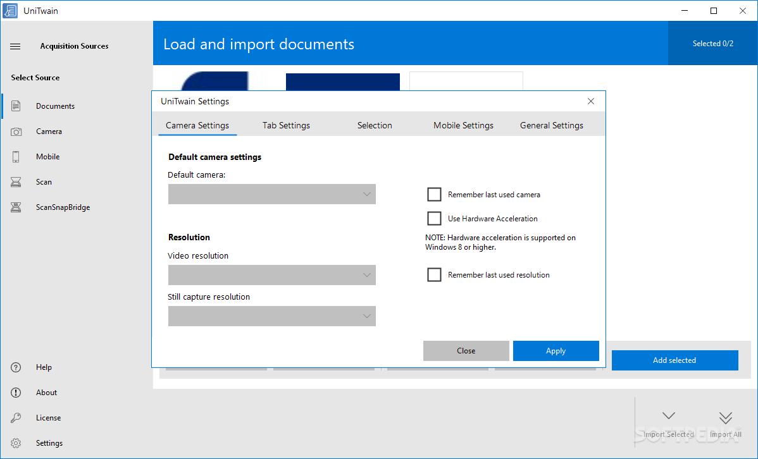Select Documents in the source list
This screenshot has height=459, width=758.
tap(55, 106)
